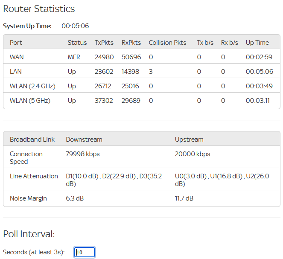Select the System Up Time value 00:05:06
This screenshot has width=283, height=259.
(x=75, y=26)
